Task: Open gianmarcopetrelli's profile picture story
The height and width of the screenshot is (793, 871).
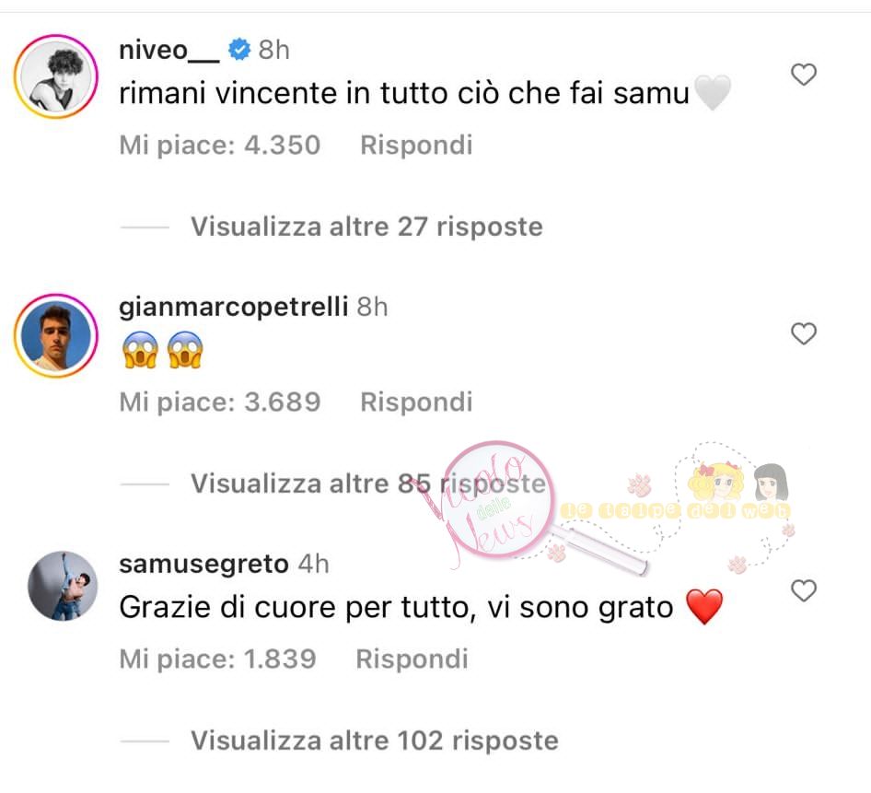Action: tap(55, 335)
